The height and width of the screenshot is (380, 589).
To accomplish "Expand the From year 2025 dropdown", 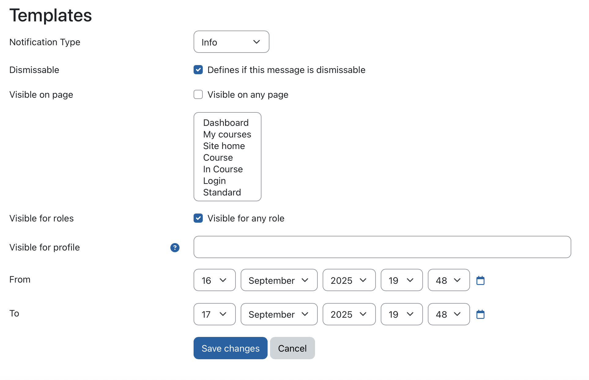I will coord(349,280).
